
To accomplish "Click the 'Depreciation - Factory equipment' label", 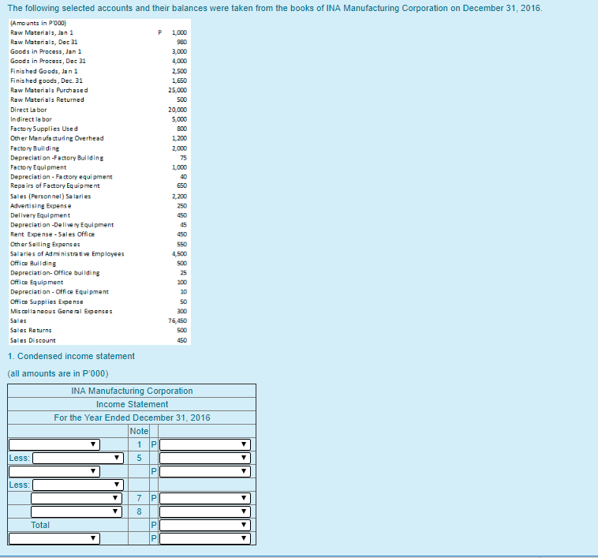I will point(62,177).
